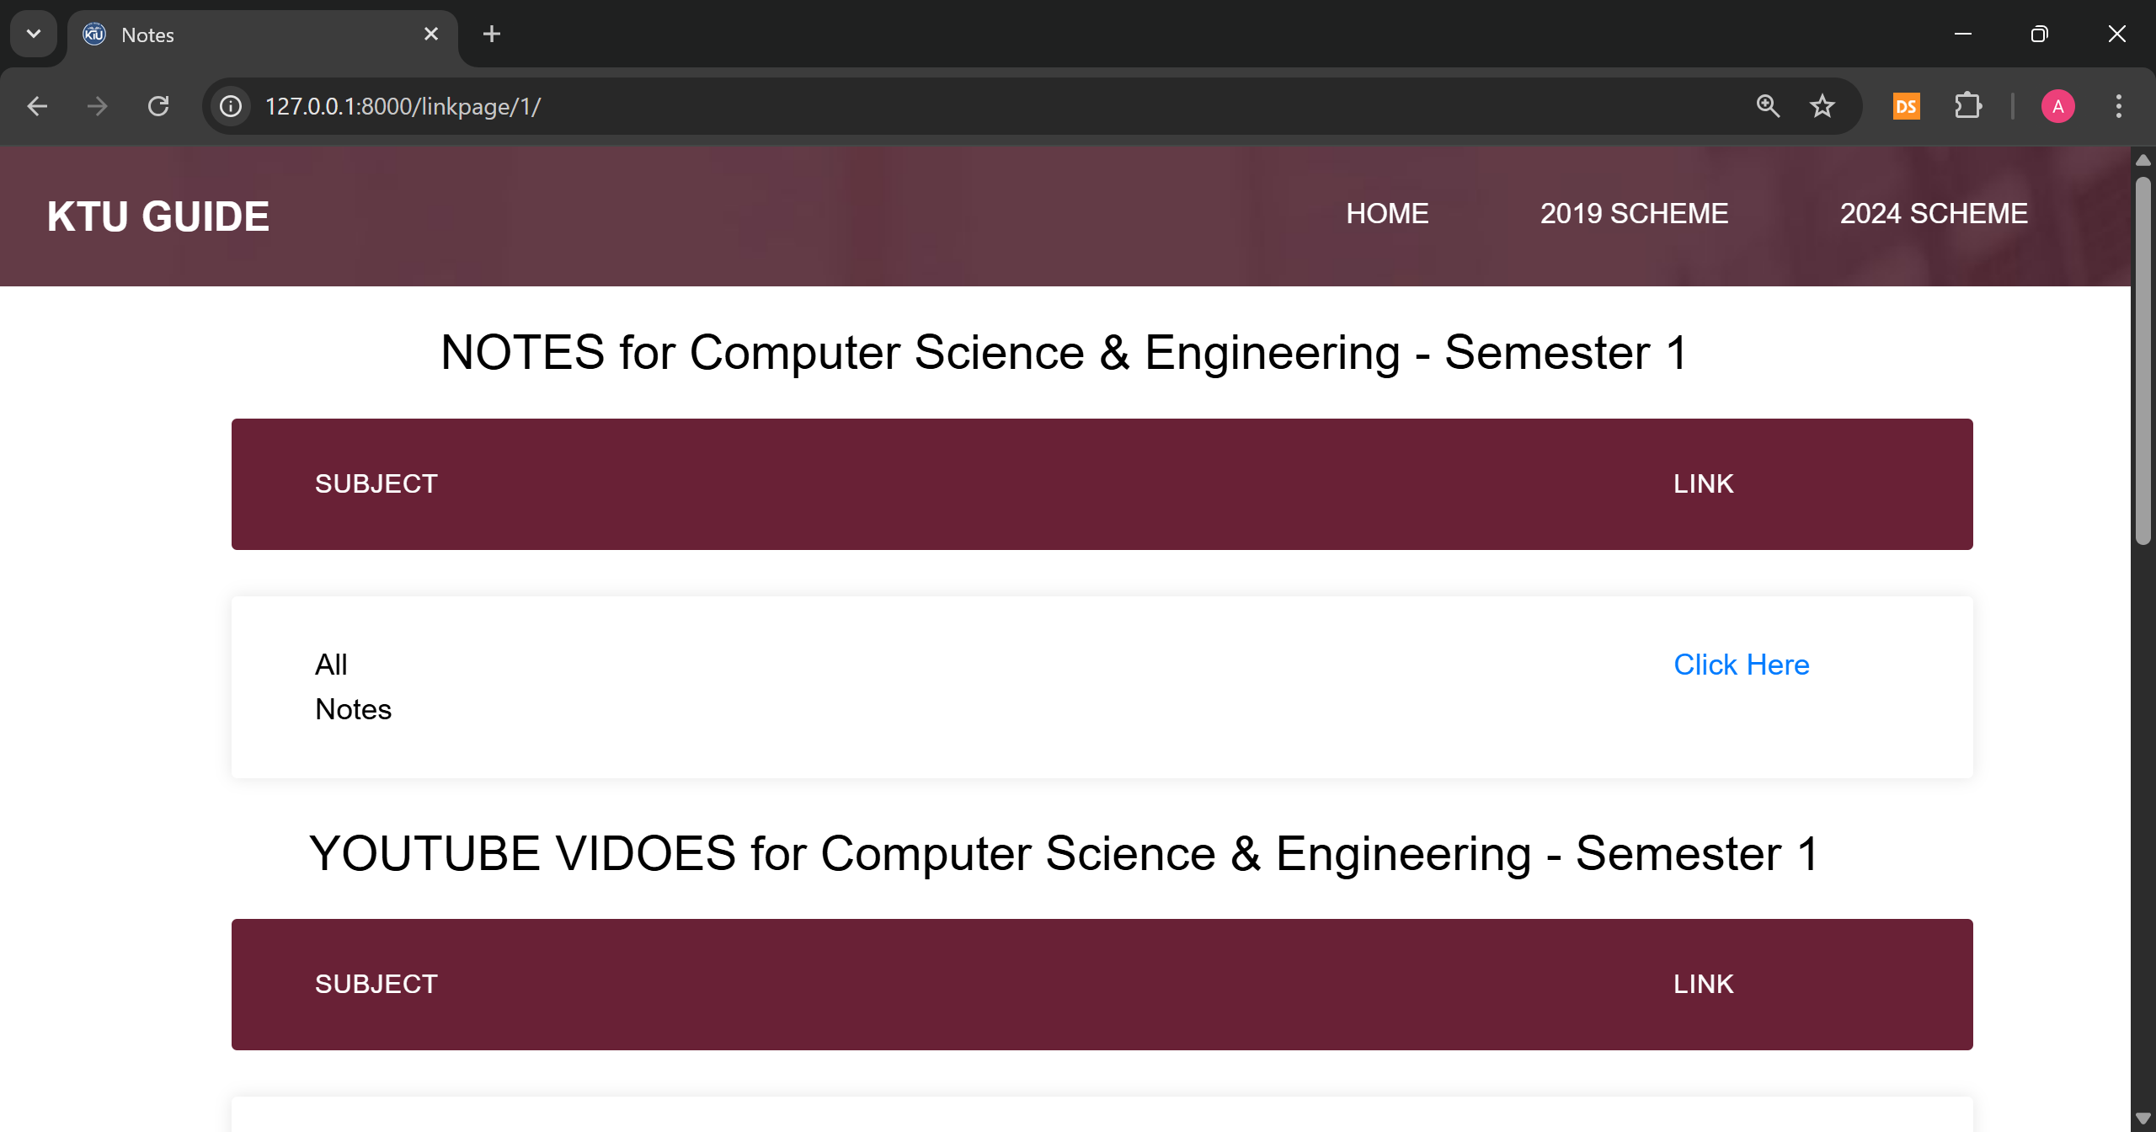Open the zoom magnifier icon in address bar
The width and height of the screenshot is (2156, 1132).
pos(1768,106)
